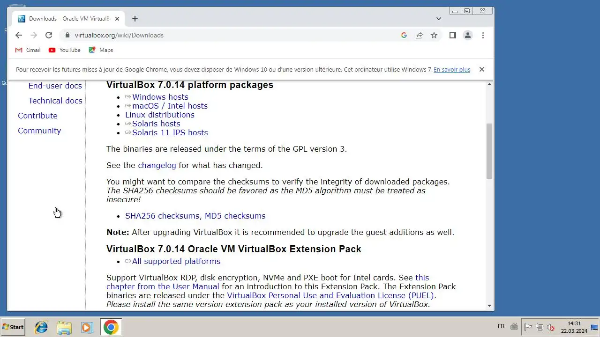Open VirtualBox Personal Use and Evaluation License link
The width and height of the screenshot is (600, 337).
(331, 295)
